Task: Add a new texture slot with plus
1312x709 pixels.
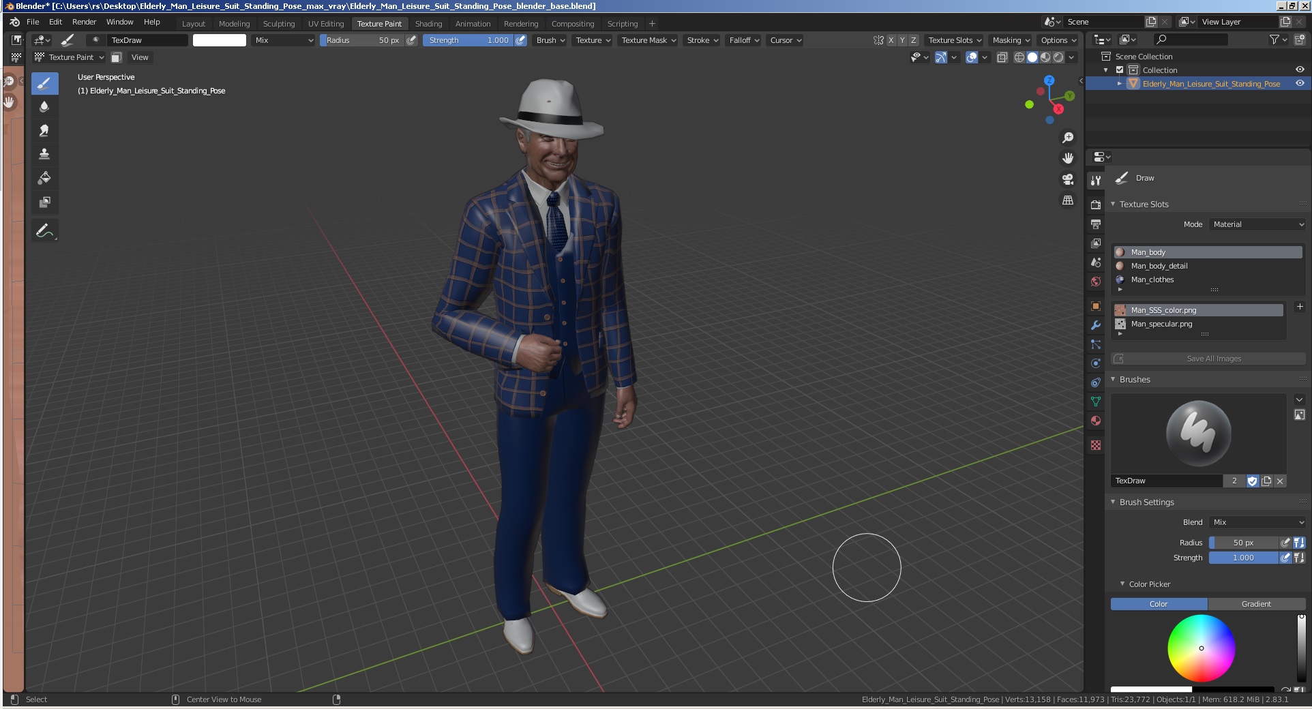Action: (1299, 307)
